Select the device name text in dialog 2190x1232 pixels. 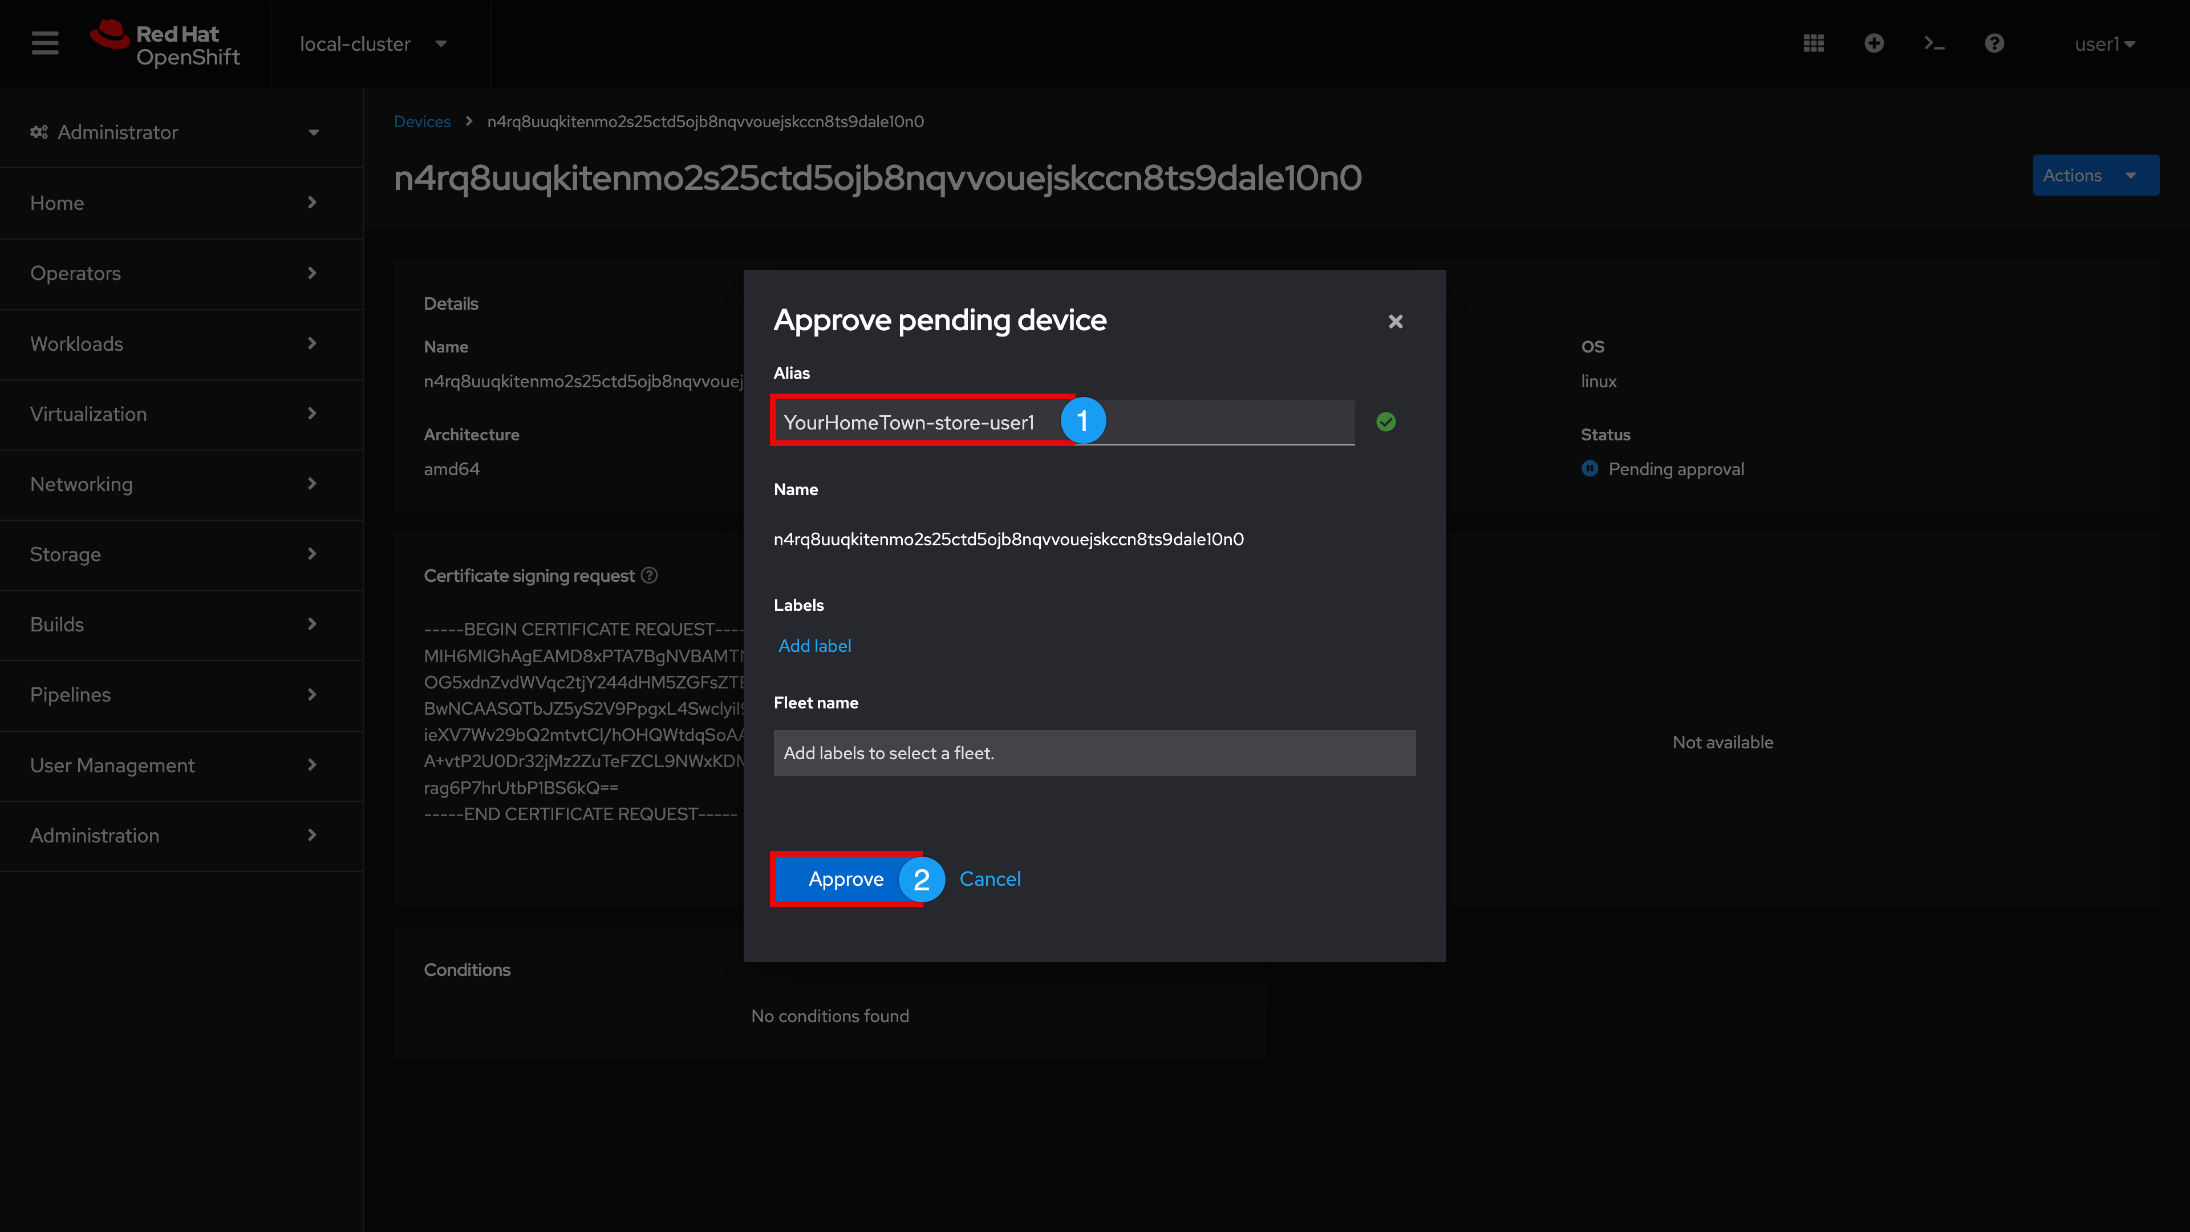[x=1008, y=539]
